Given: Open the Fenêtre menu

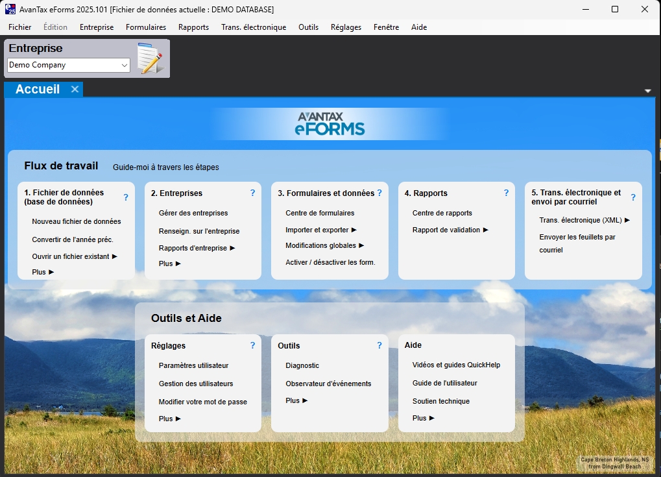Looking at the screenshot, I should [386, 27].
